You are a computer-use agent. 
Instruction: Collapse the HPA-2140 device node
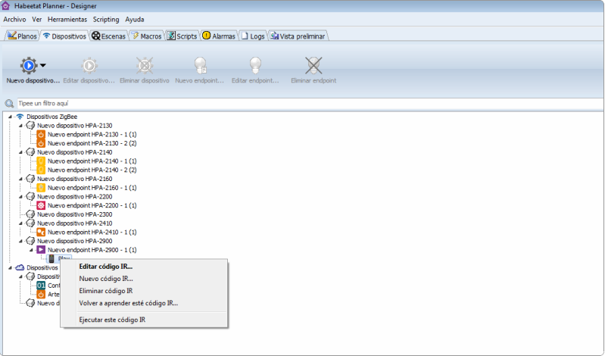click(x=21, y=152)
